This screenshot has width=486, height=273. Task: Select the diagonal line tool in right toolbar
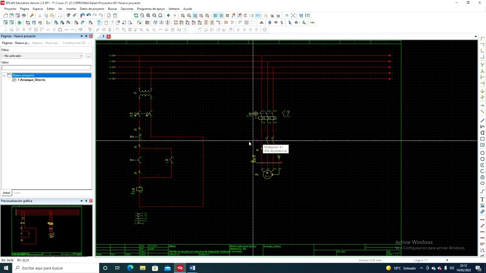483,121
